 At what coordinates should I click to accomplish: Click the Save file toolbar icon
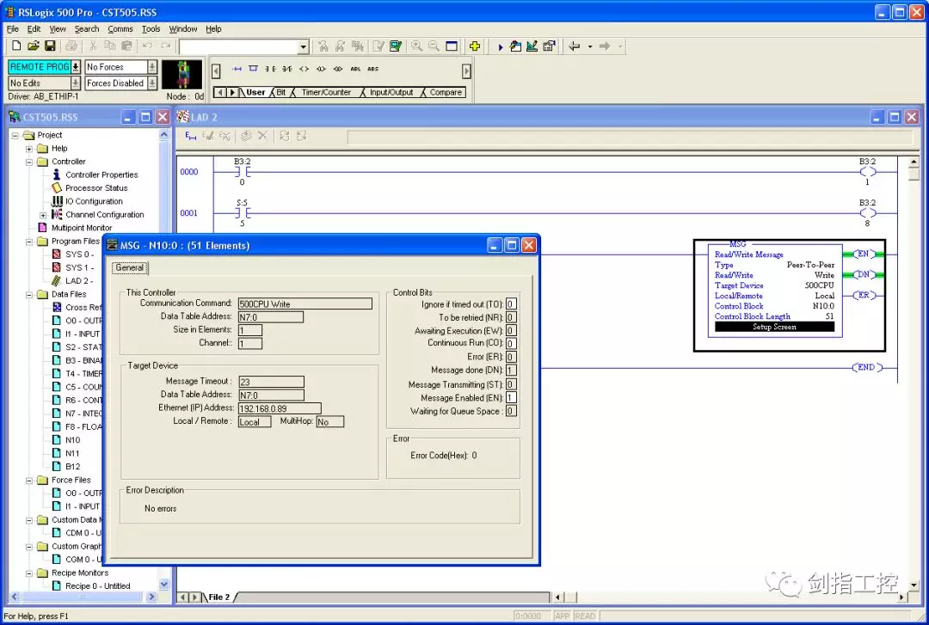[x=50, y=46]
